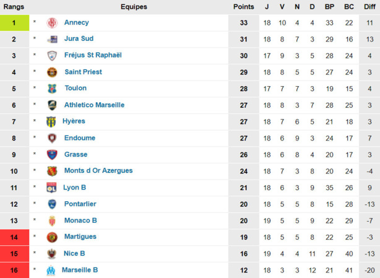The height and width of the screenshot is (278, 380).
Task: Click the Hyères club crest
Action: pos(51,121)
